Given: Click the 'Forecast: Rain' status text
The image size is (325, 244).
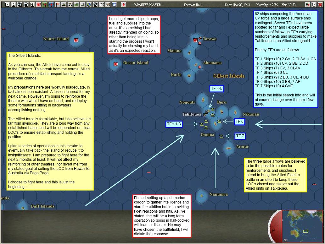Looking at the screenshot, I should pos(193,5).
